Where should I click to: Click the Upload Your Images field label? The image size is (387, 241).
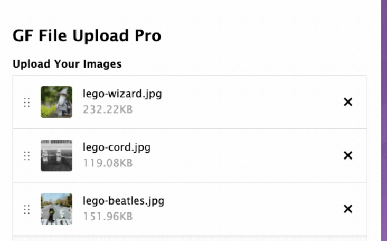(x=67, y=64)
